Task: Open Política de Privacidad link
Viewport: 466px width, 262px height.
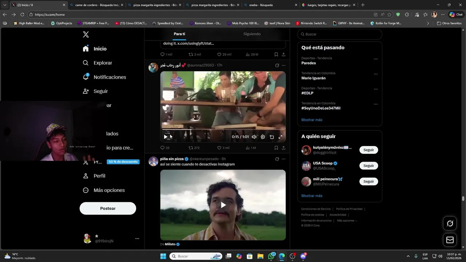Action: tap(349, 209)
